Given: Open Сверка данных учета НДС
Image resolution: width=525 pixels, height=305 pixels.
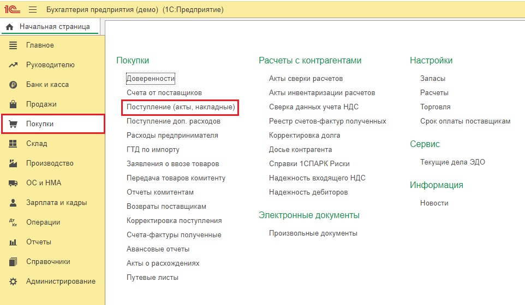Looking at the screenshot, I should coord(314,107).
